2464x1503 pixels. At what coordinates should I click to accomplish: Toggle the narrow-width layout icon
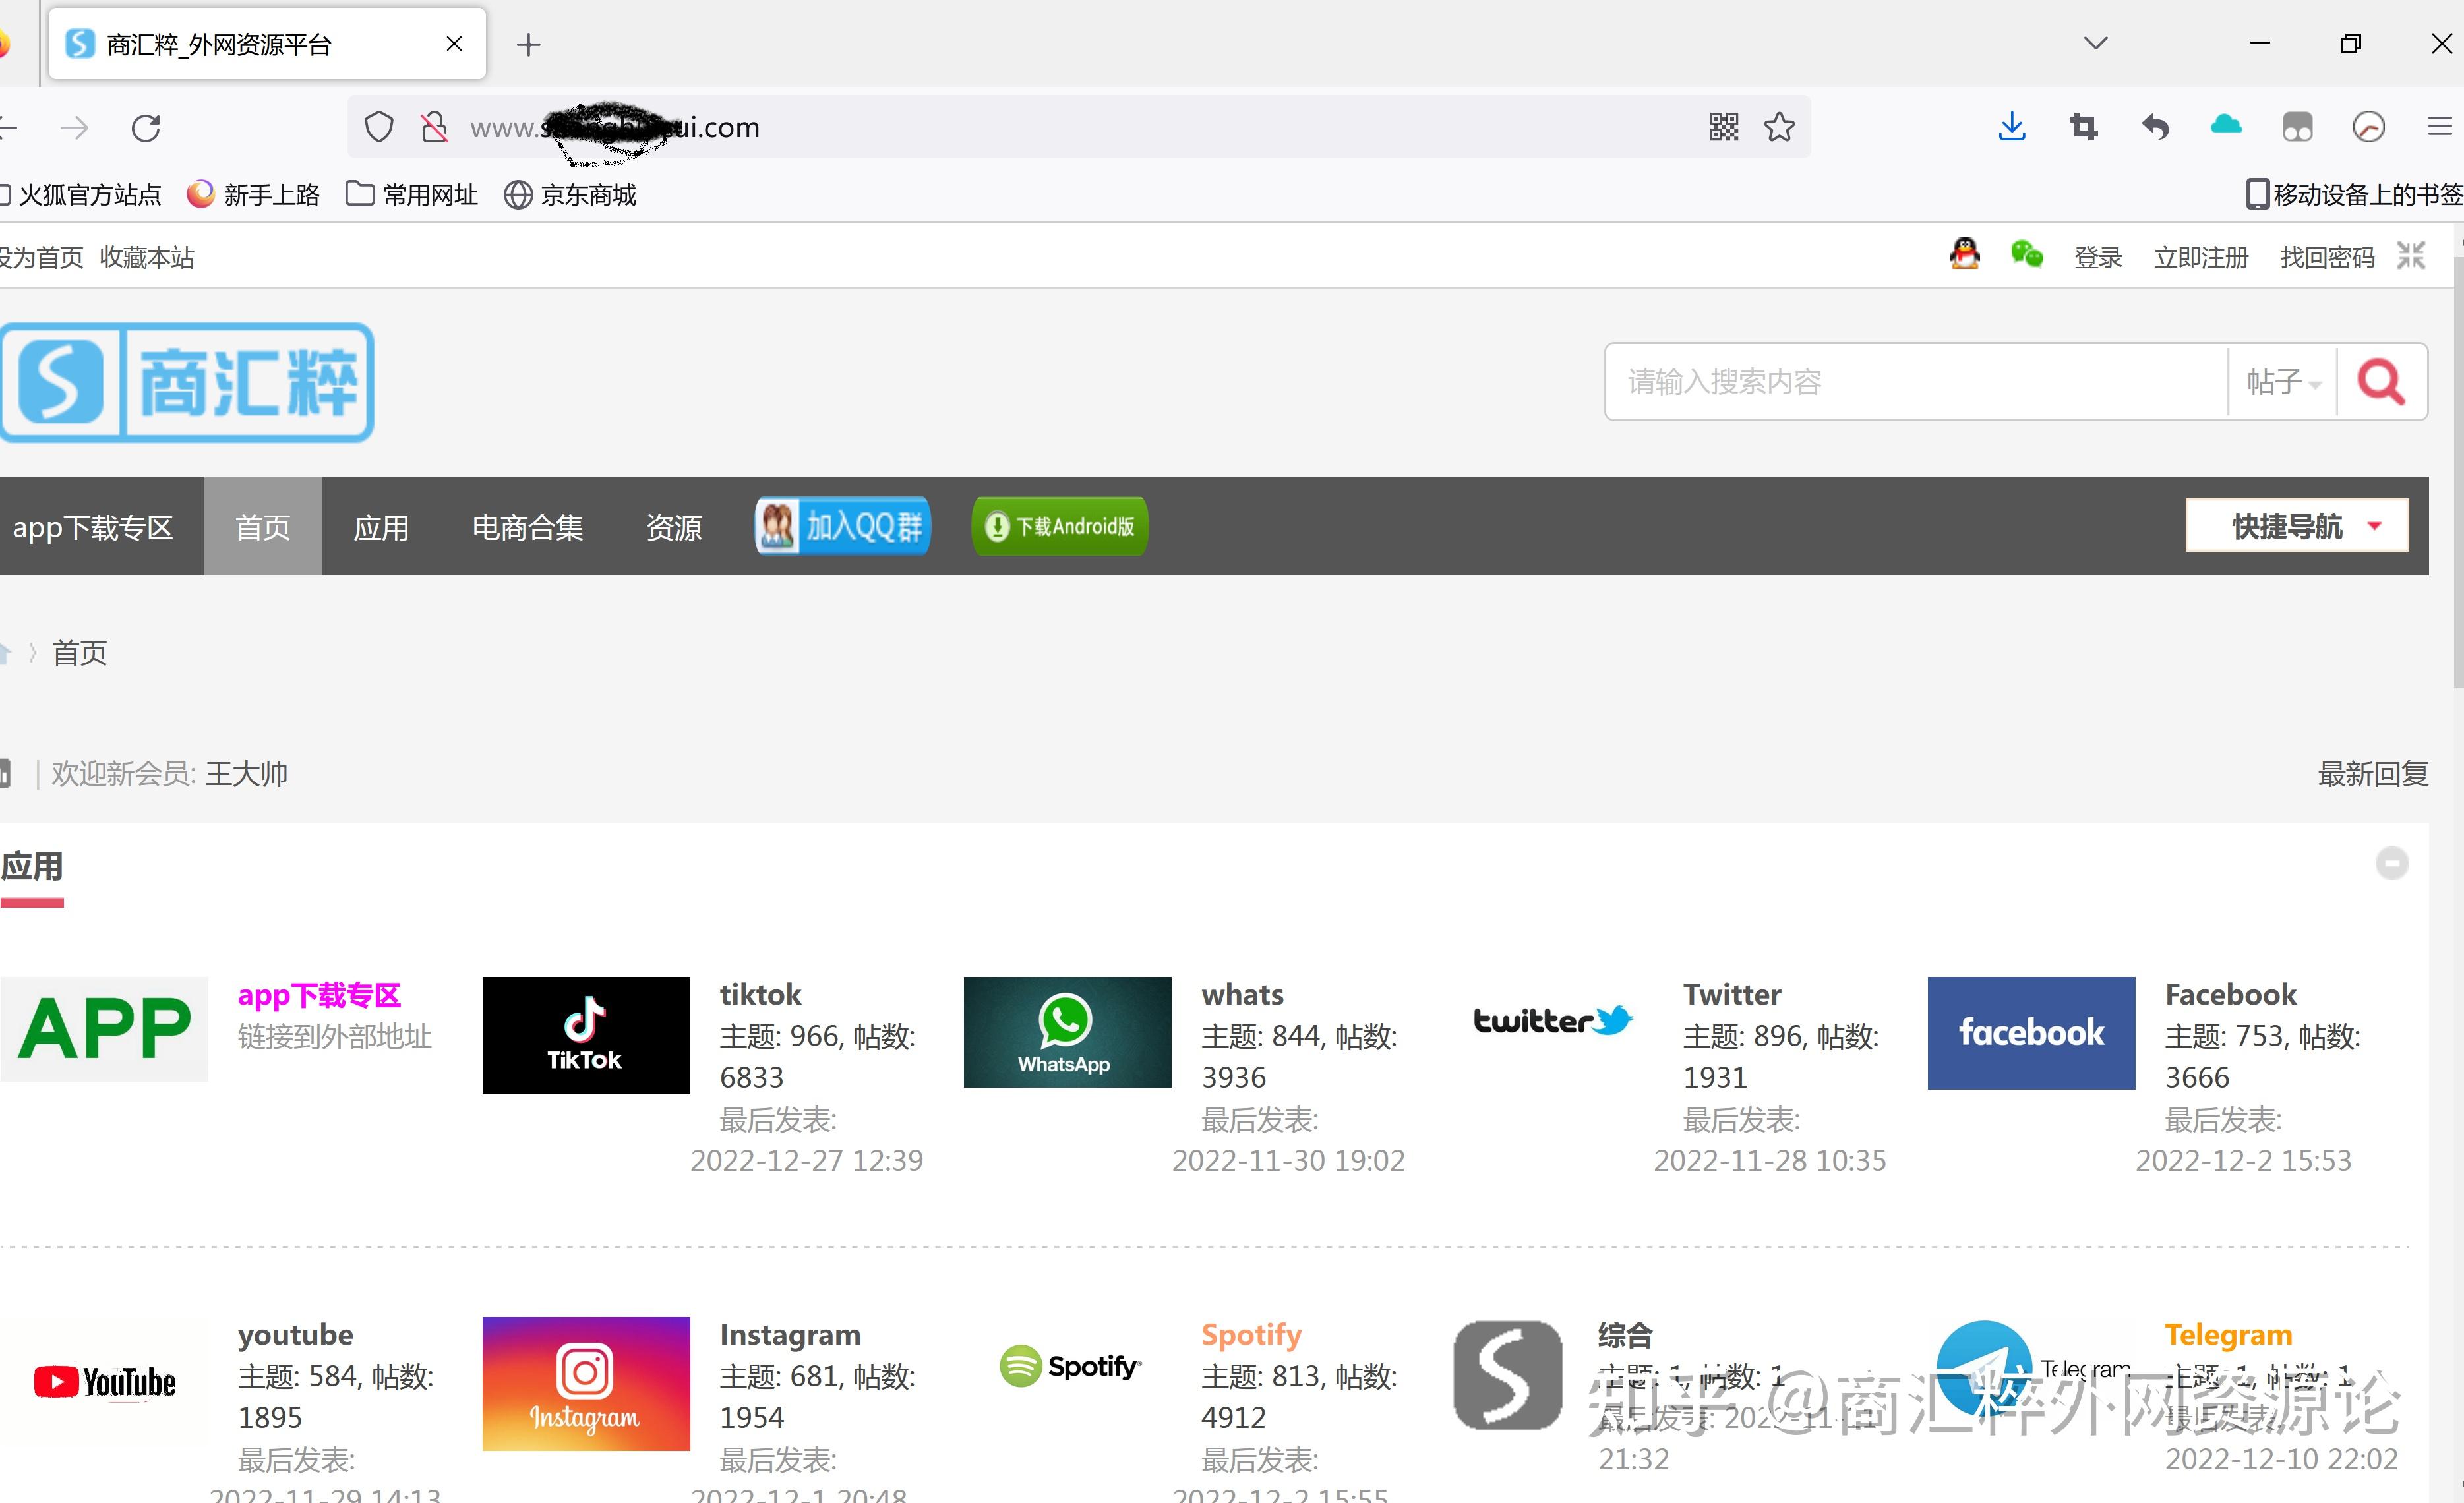[2411, 255]
